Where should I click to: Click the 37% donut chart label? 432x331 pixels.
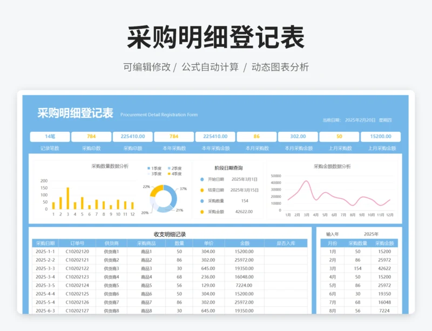183,189
